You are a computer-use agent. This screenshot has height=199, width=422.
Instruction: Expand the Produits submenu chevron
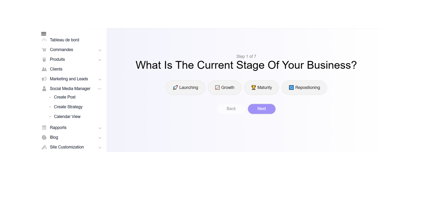tap(100, 60)
